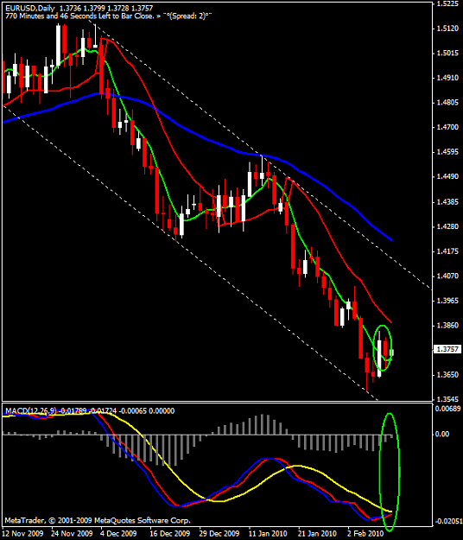Select the 1.4175 price axis label
Viewport: 463px width, 540px height.
[447, 251]
